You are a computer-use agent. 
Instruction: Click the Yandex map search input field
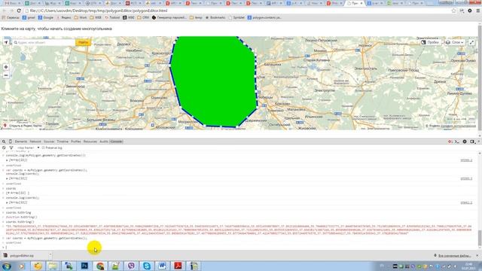(44, 42)
